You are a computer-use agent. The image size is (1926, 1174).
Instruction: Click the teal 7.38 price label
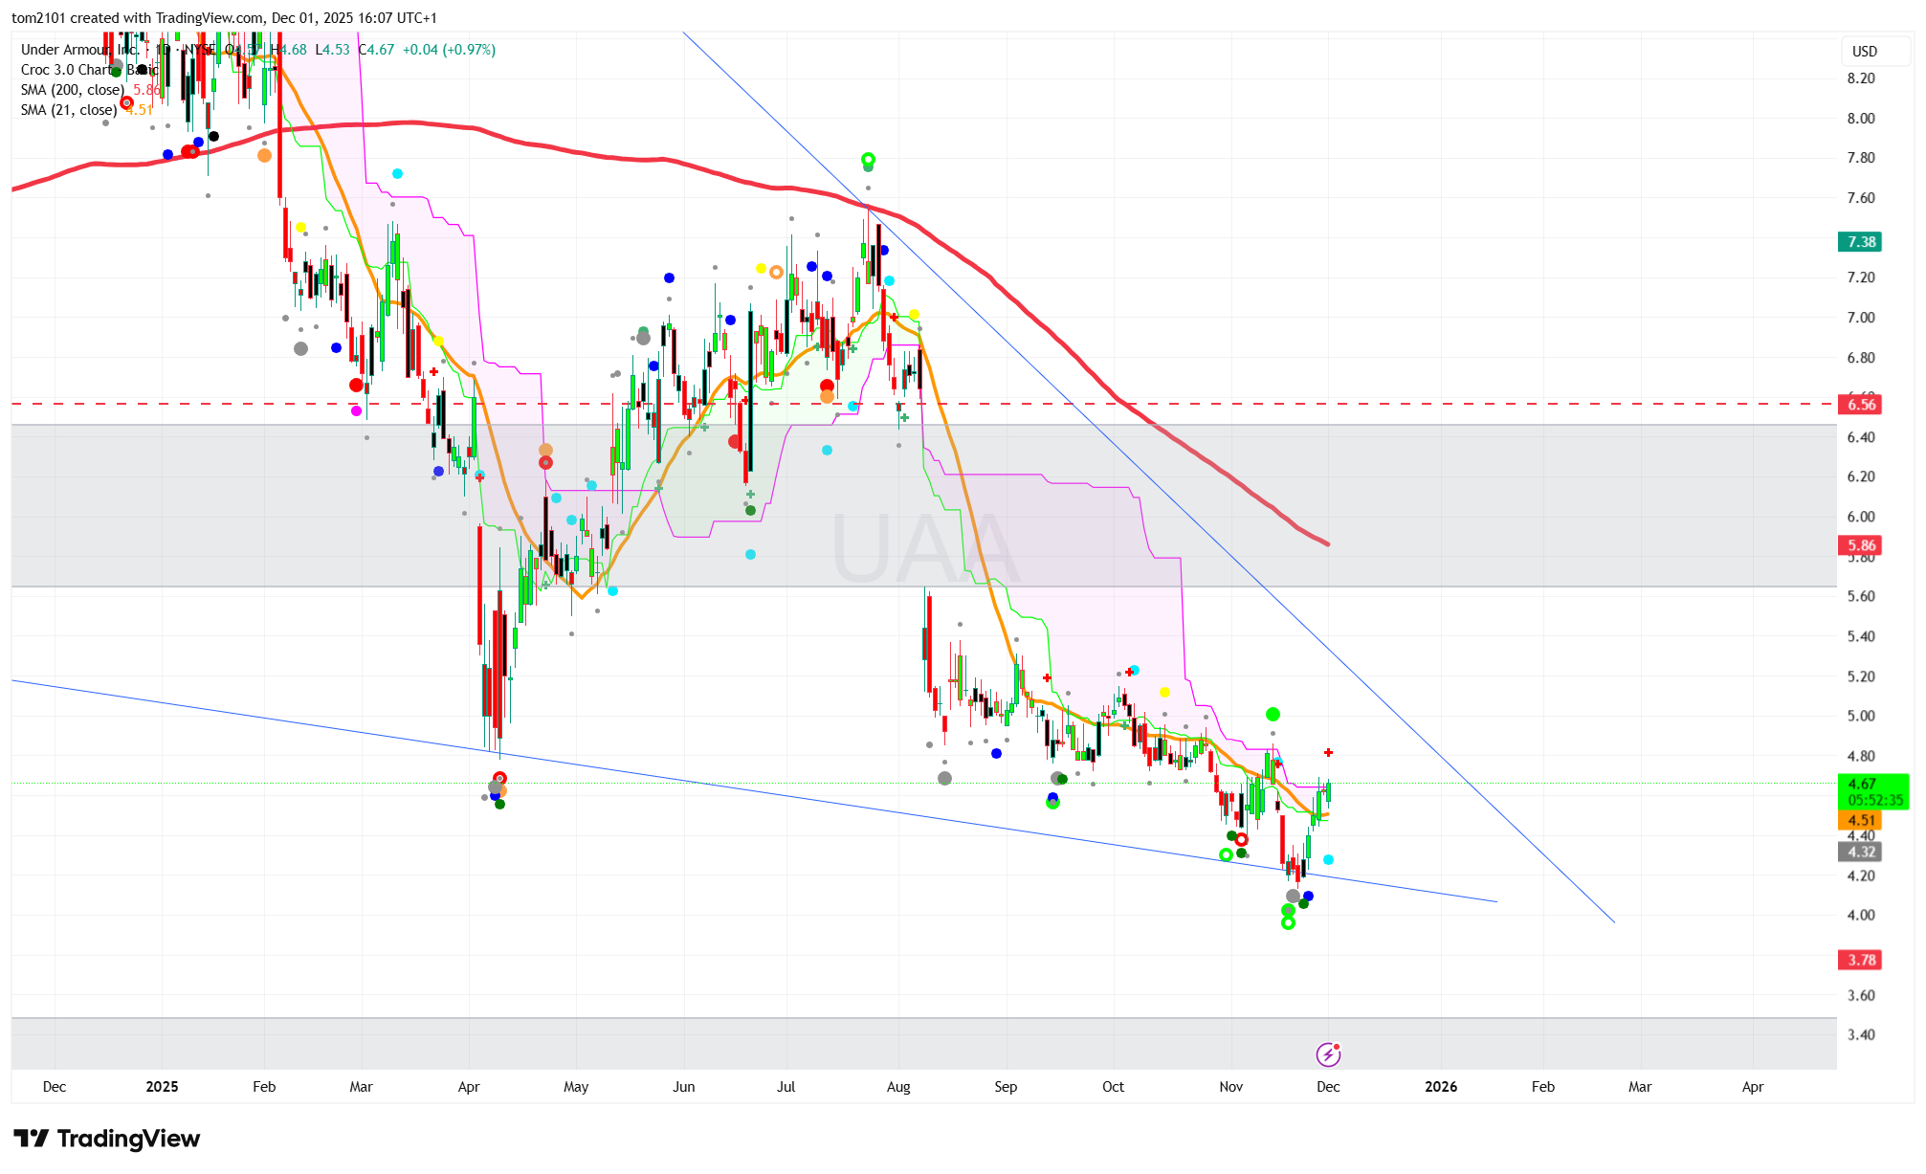coord(1860,242)
